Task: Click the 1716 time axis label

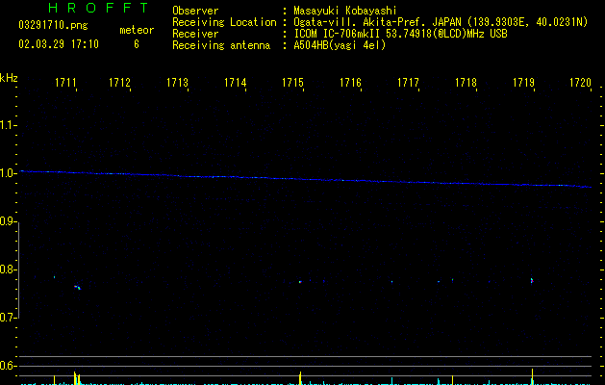Action: point(350,83)
